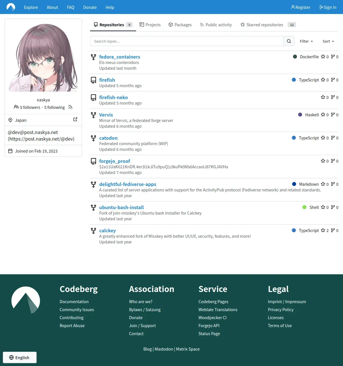Click the fork count icon on delightful-fediverse-apps row
This screenshot has width=343, height=366.
tap(333, 184)
